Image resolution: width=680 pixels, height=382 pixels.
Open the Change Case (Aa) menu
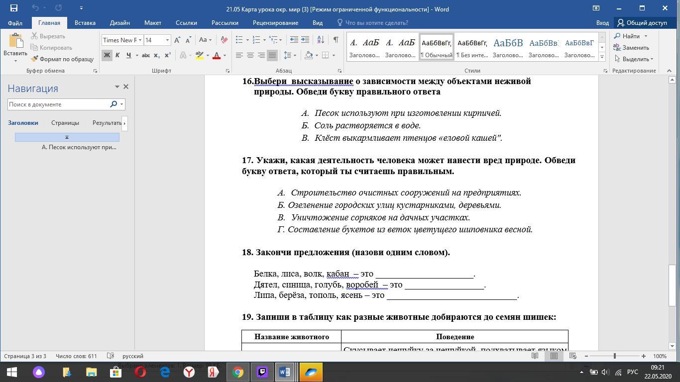point(205,40)
